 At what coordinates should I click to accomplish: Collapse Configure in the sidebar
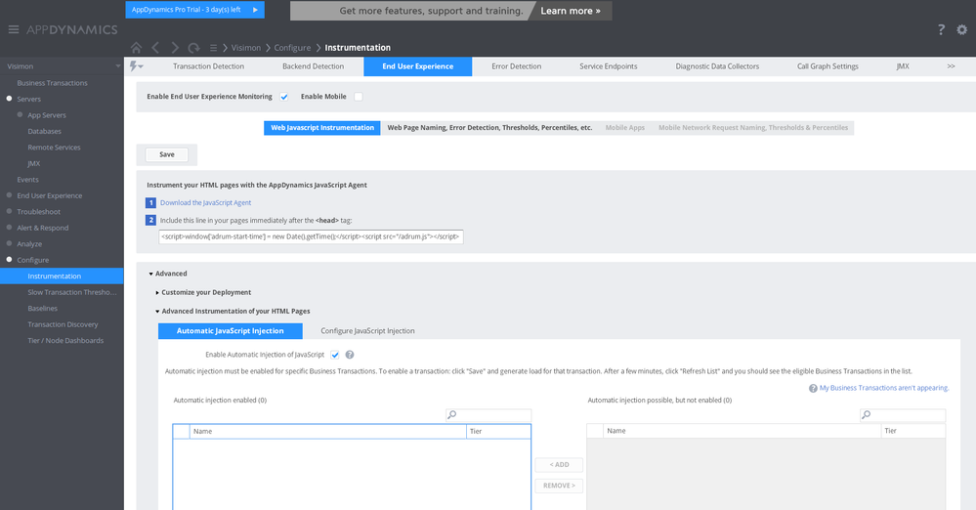(10, 259)
